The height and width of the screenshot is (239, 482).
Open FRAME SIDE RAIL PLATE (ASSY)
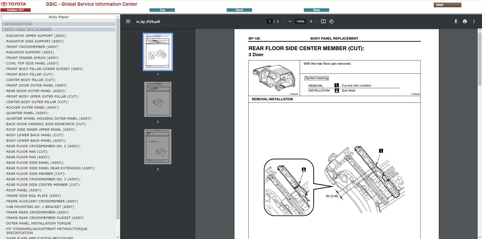coord(33,196)
